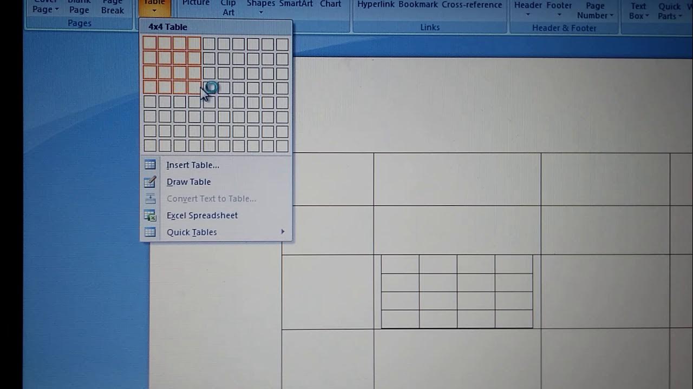
Task: Open the Table dropdown button
Action: point(154,6)
